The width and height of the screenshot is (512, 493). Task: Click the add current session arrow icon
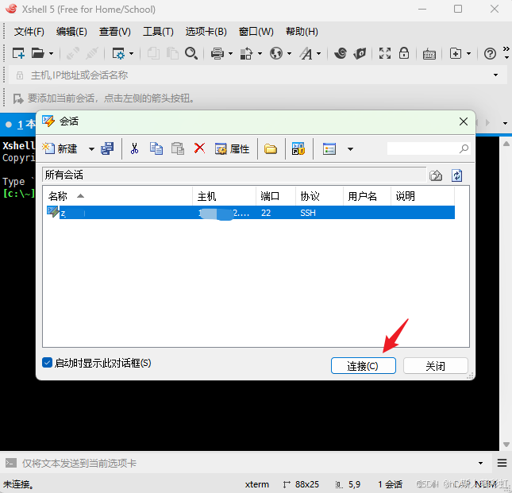pyautogui.click(x=18, y=98)
